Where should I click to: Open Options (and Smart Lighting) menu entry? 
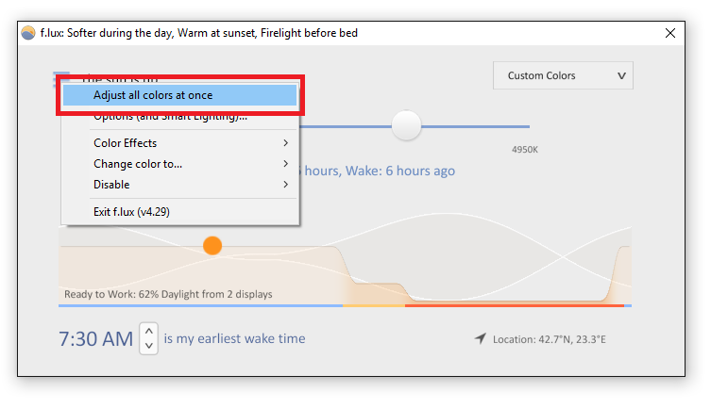pyautogui.click(x=180, y=116)
